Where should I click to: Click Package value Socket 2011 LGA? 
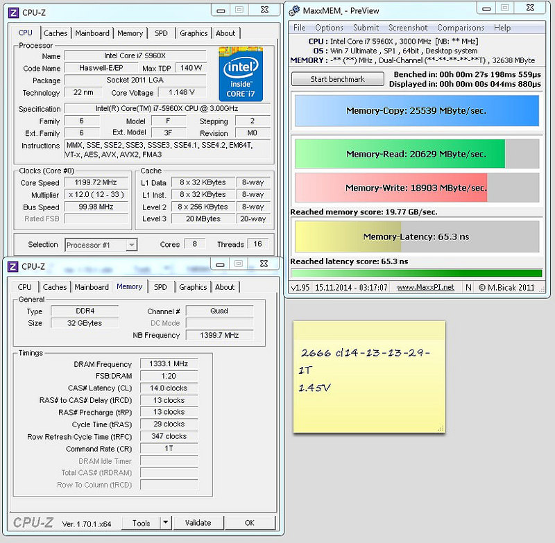click(x=135, y=80)
